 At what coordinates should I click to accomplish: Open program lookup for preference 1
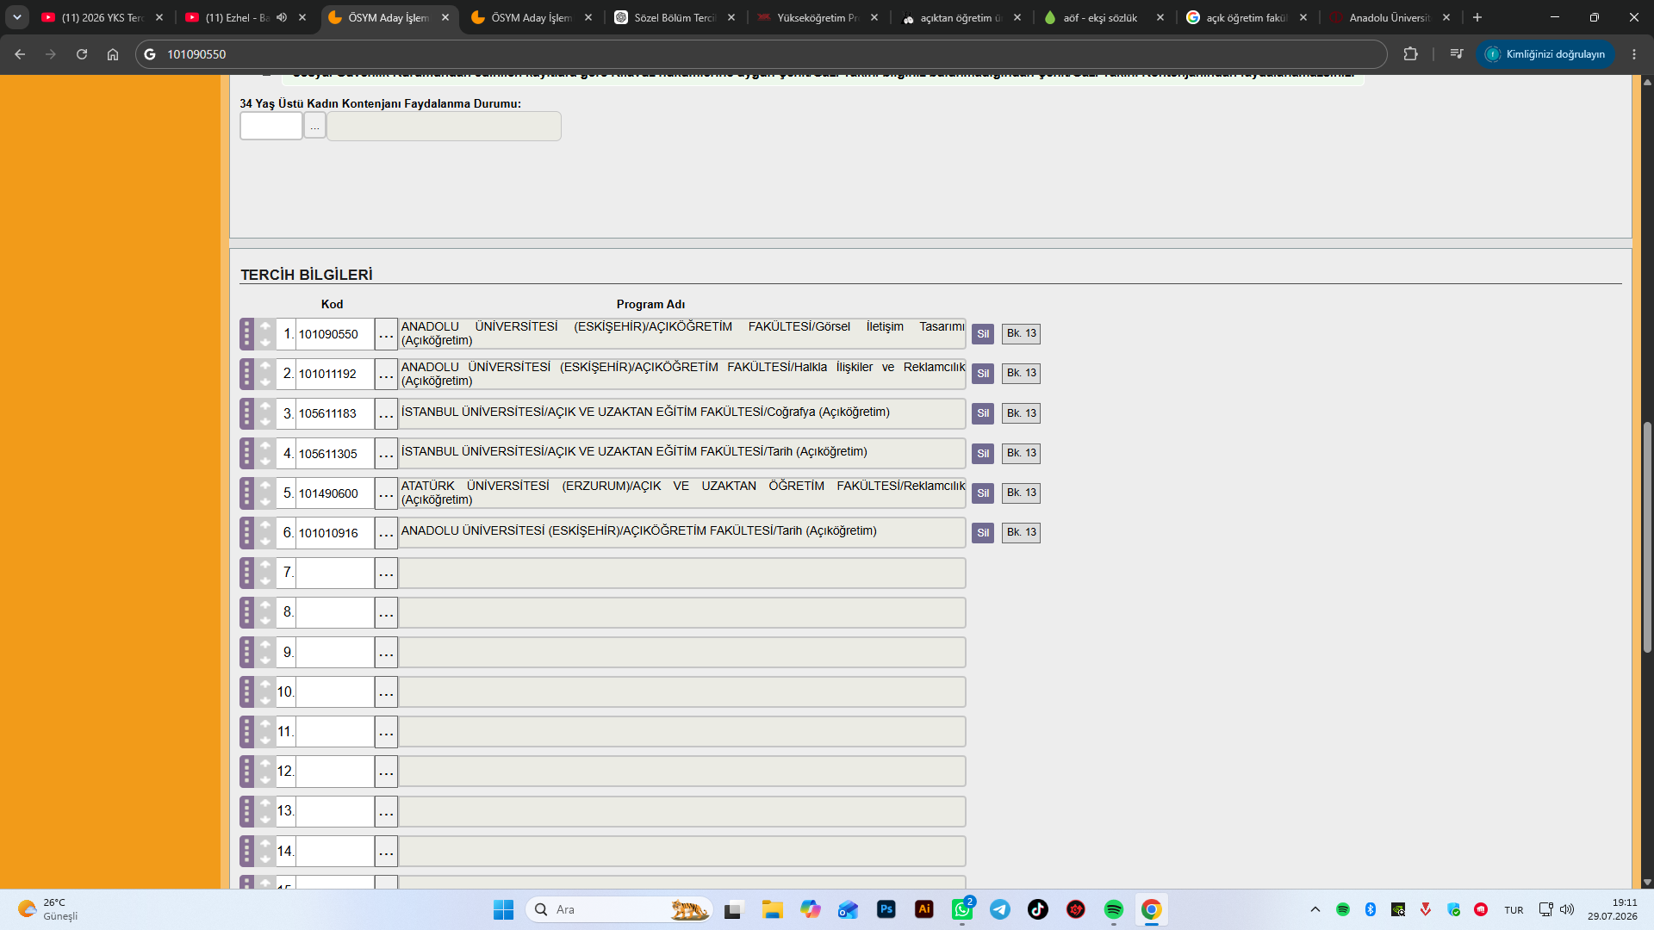(x=386, y=334)
